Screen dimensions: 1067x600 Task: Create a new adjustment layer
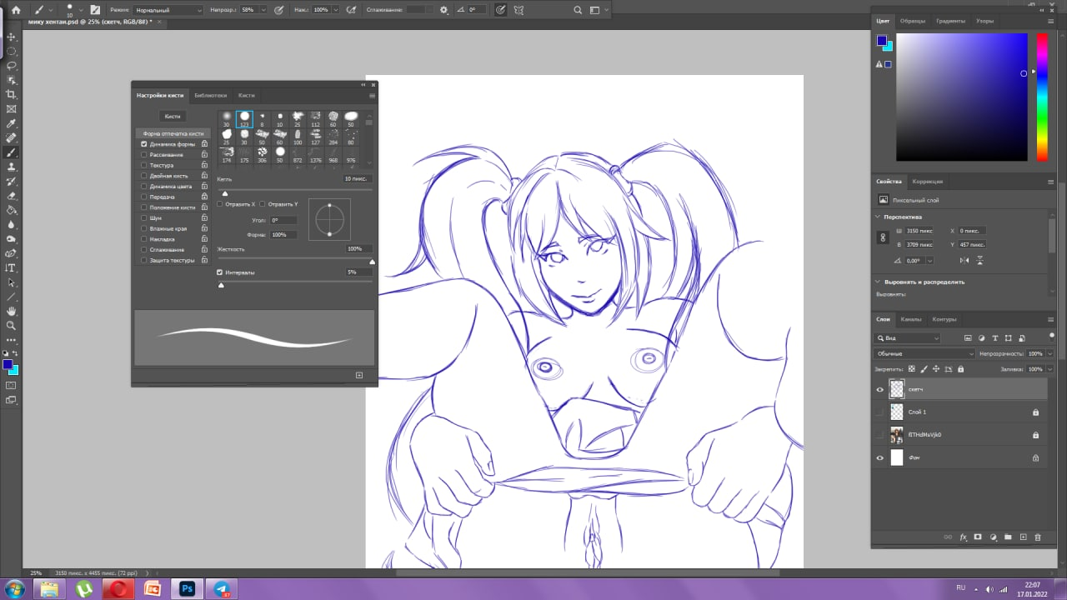pyautogui.click(x=993, y=537)
